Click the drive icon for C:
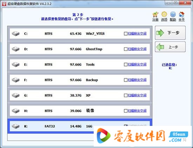The width and height of the screenshot is (193, 148). point(16,33)
